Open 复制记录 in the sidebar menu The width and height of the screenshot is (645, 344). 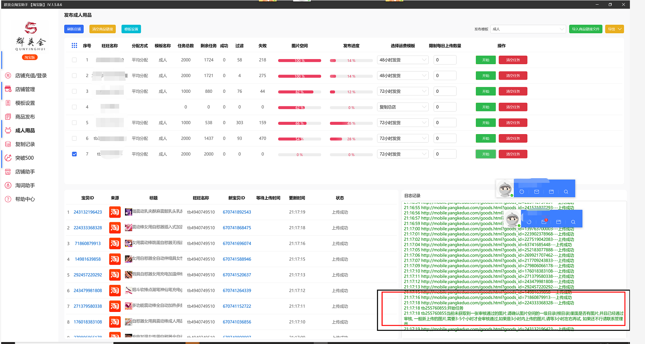click(25, 144)
